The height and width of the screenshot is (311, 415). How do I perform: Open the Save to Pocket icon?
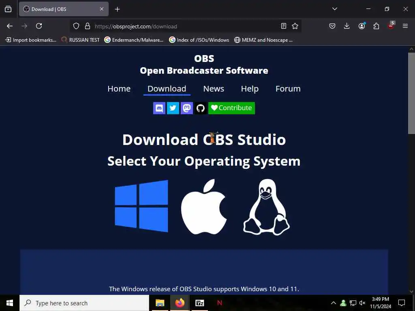click(332, 26)
